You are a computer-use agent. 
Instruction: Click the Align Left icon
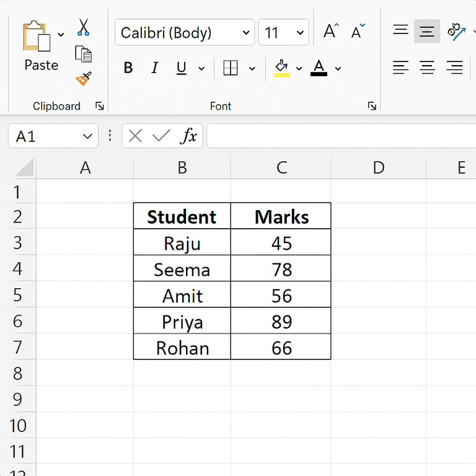pyautogui.click(x=400, y=68)
